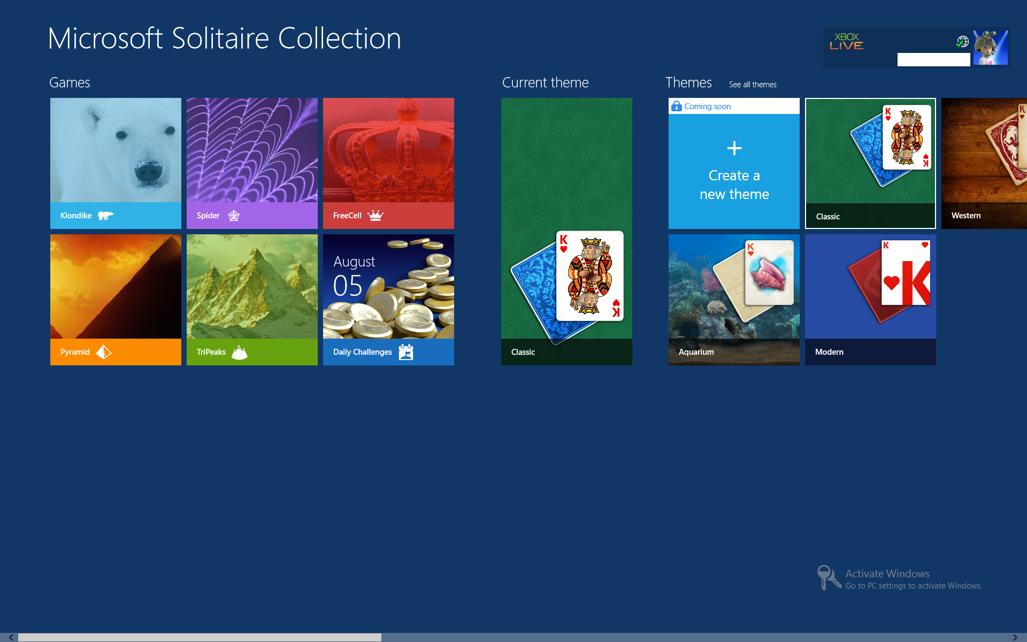The width and height of the screenshot is (1027, 642).
Task: Click the plus icon on Create theme tile
Action: (x=734, y=148)
